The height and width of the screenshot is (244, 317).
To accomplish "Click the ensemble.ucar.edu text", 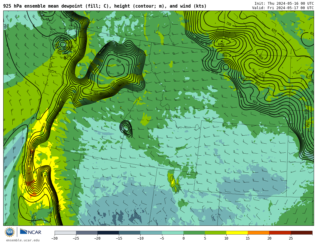I will [23, 240].
